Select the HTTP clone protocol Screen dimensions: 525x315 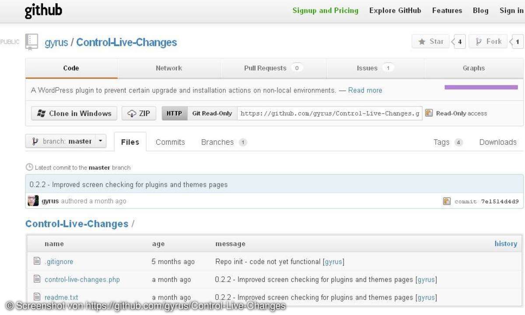pyautogui.click(x=175, y=113)
